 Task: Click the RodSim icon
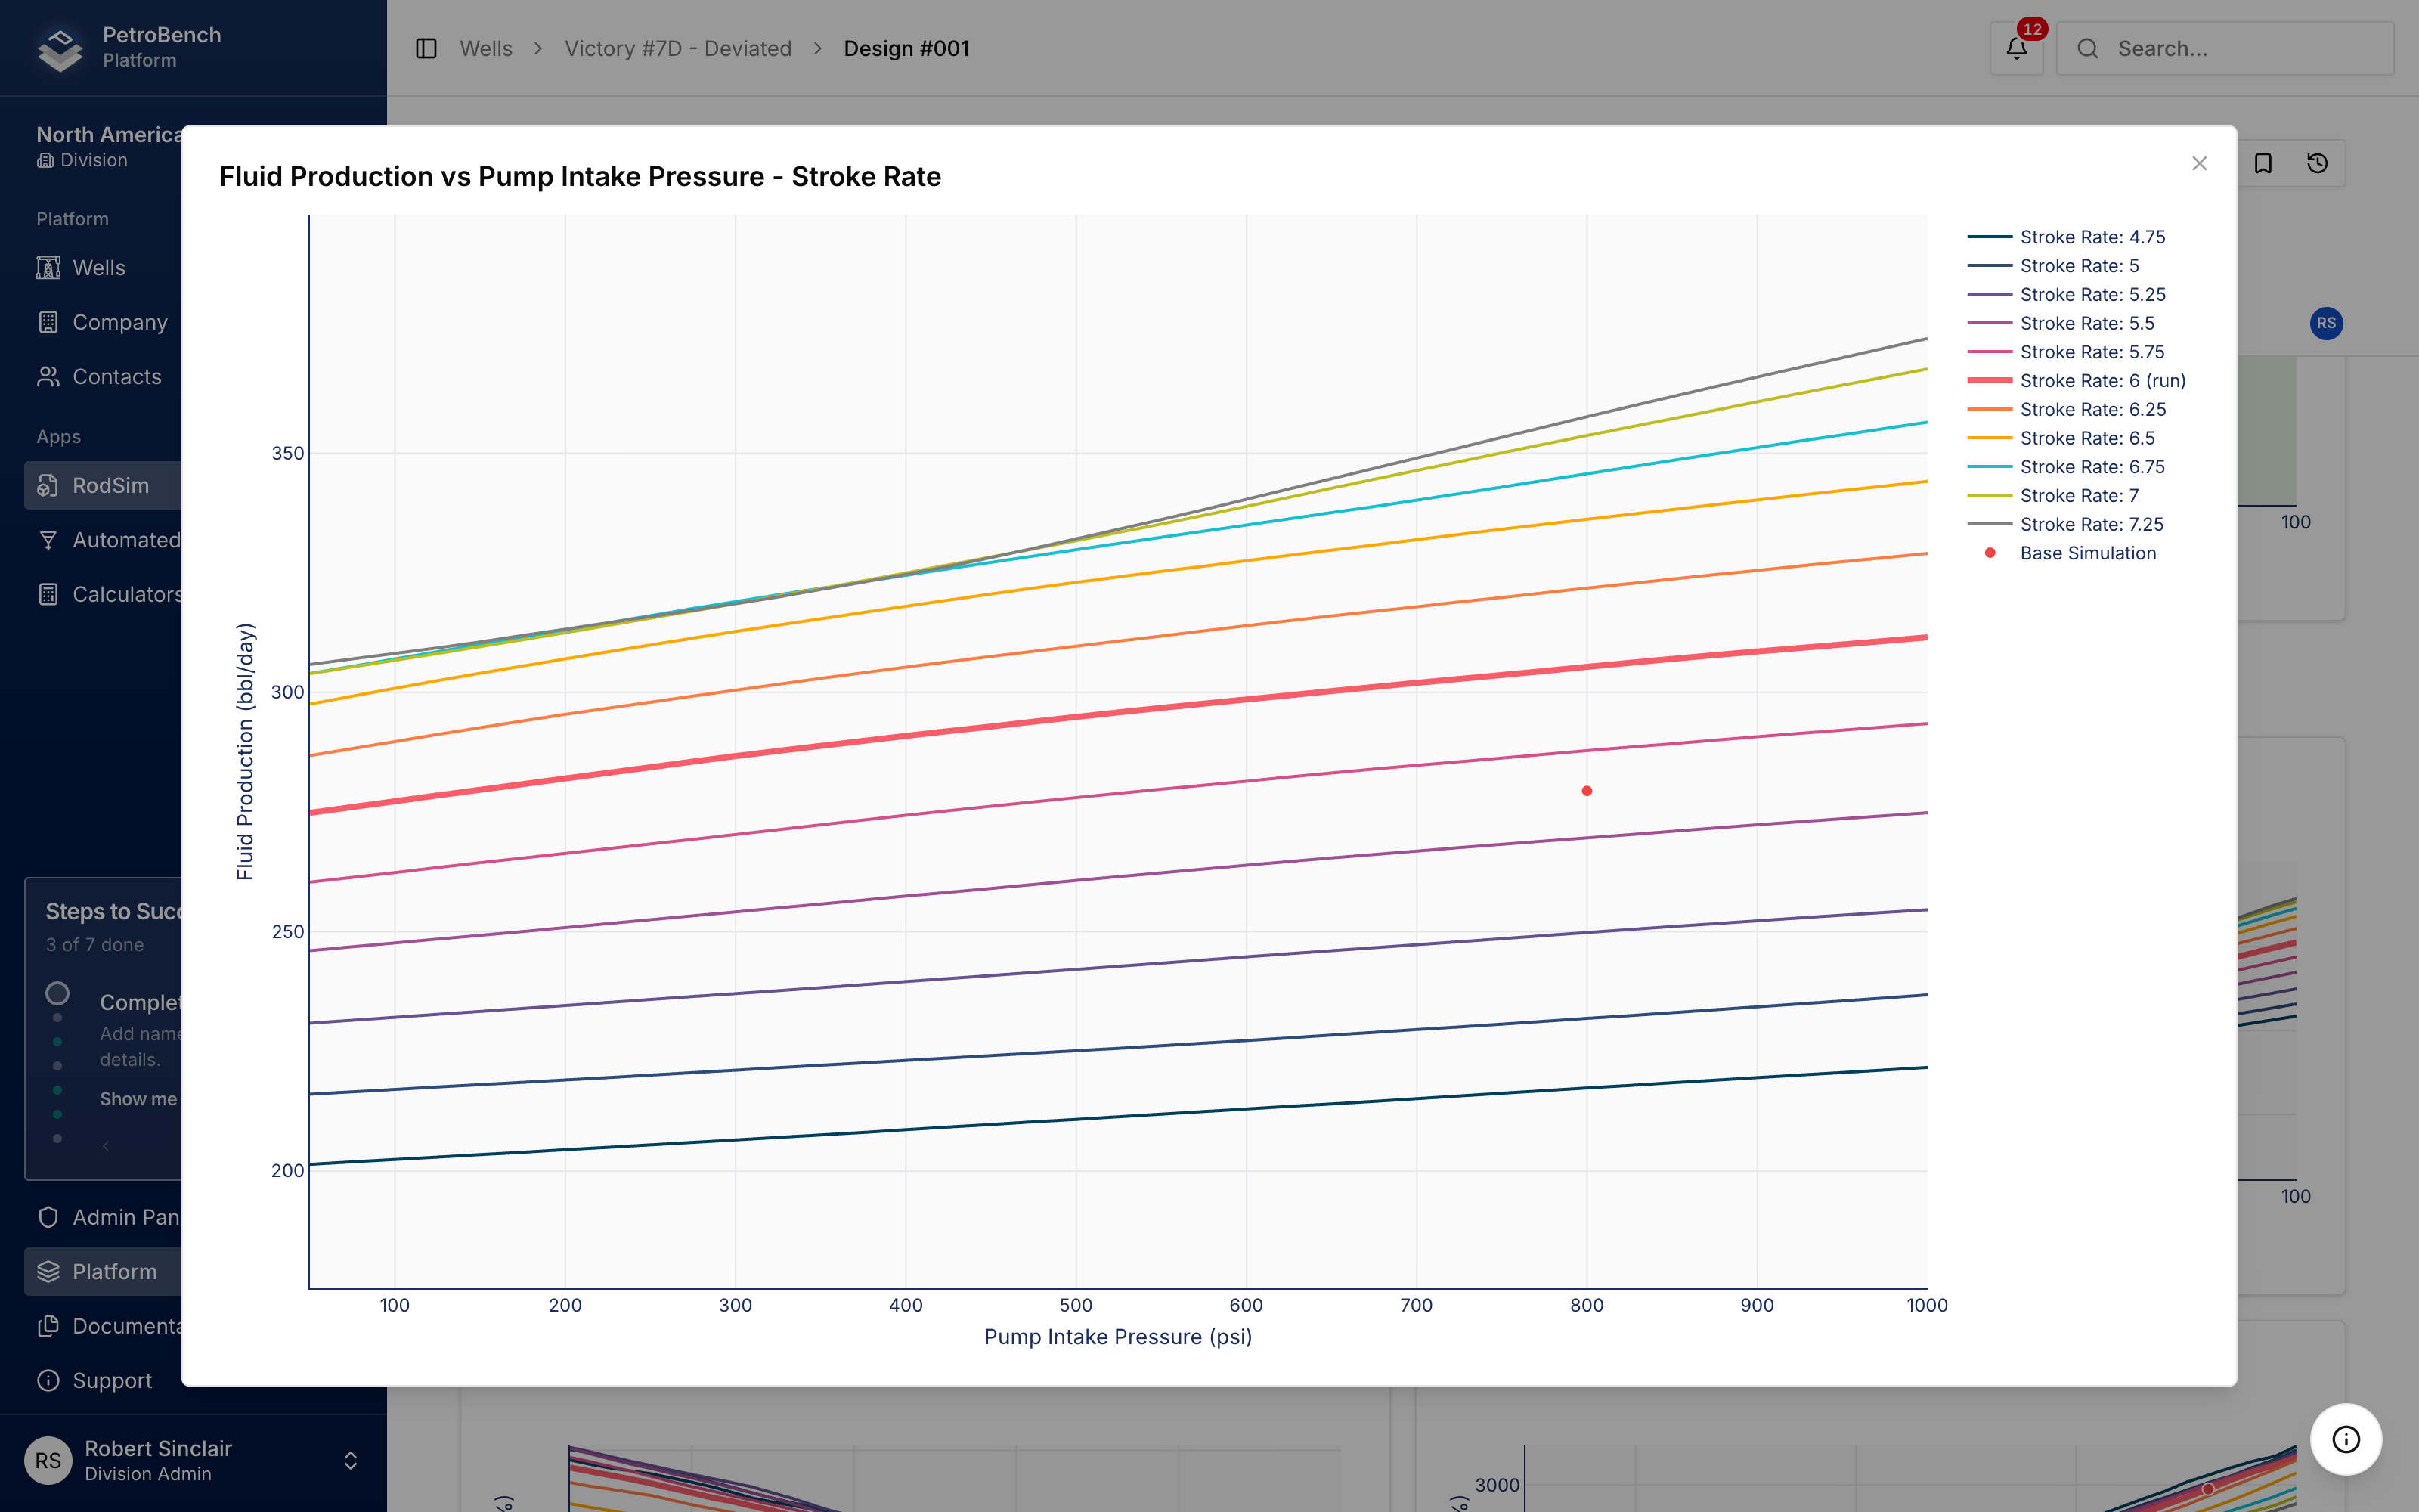tap(48, 486)
